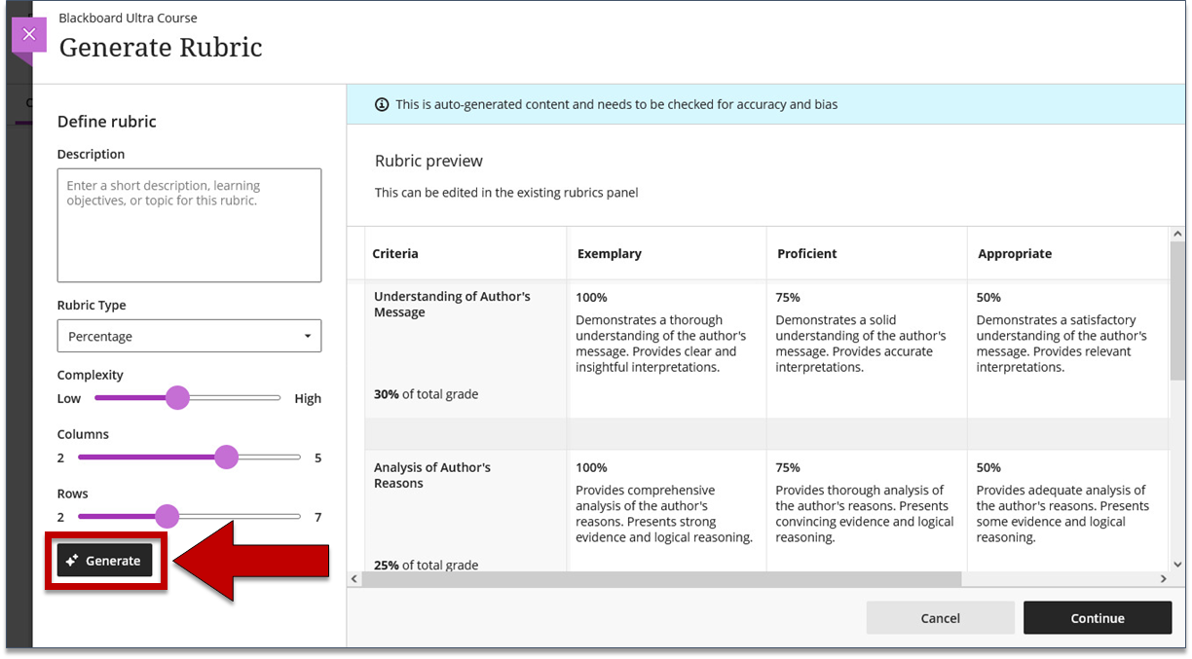This screenshot has height=659, width=1192.
Task: Click the 'Define rubric' heading
Action: pyautogui.click(x=107, y=122)
